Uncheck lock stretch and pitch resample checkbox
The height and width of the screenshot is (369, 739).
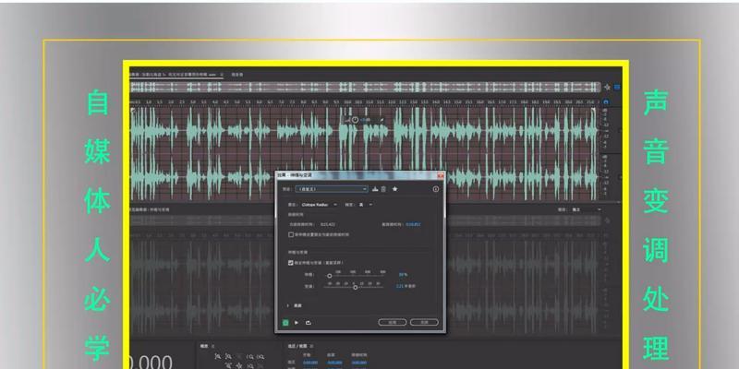(x=291, y=263)
